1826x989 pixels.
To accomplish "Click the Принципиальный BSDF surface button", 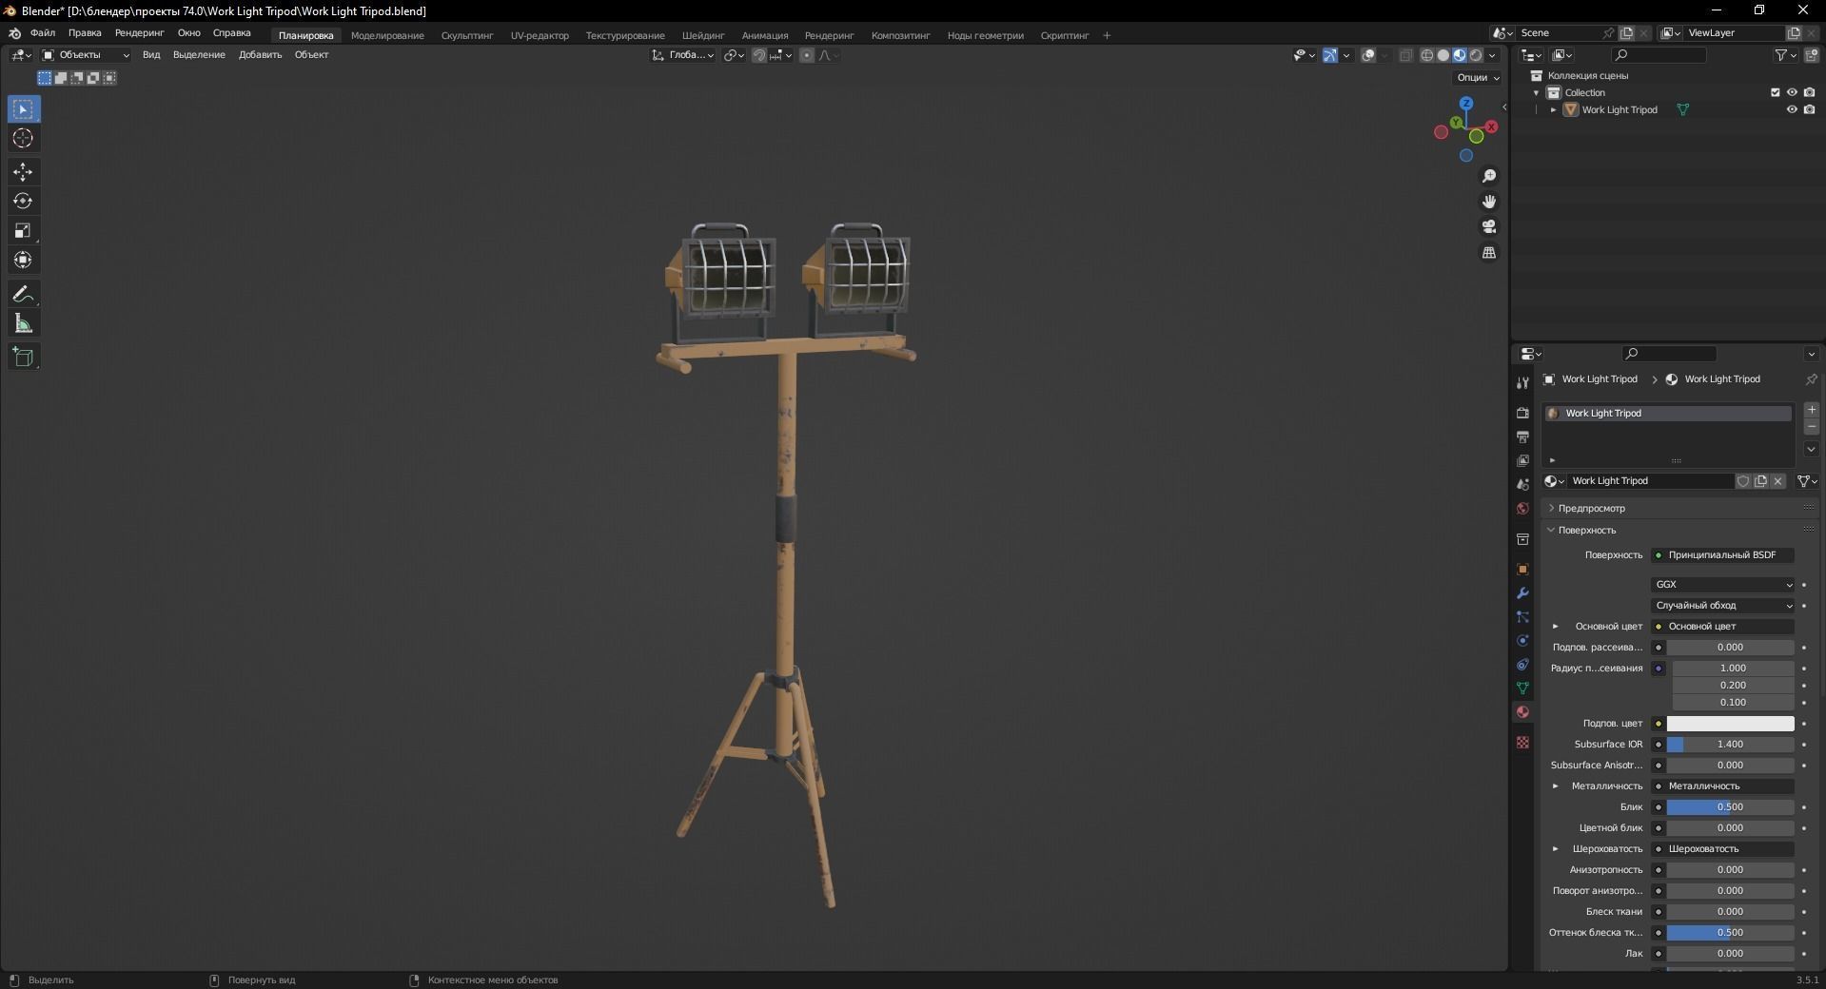I will [x=1722, y=555].
